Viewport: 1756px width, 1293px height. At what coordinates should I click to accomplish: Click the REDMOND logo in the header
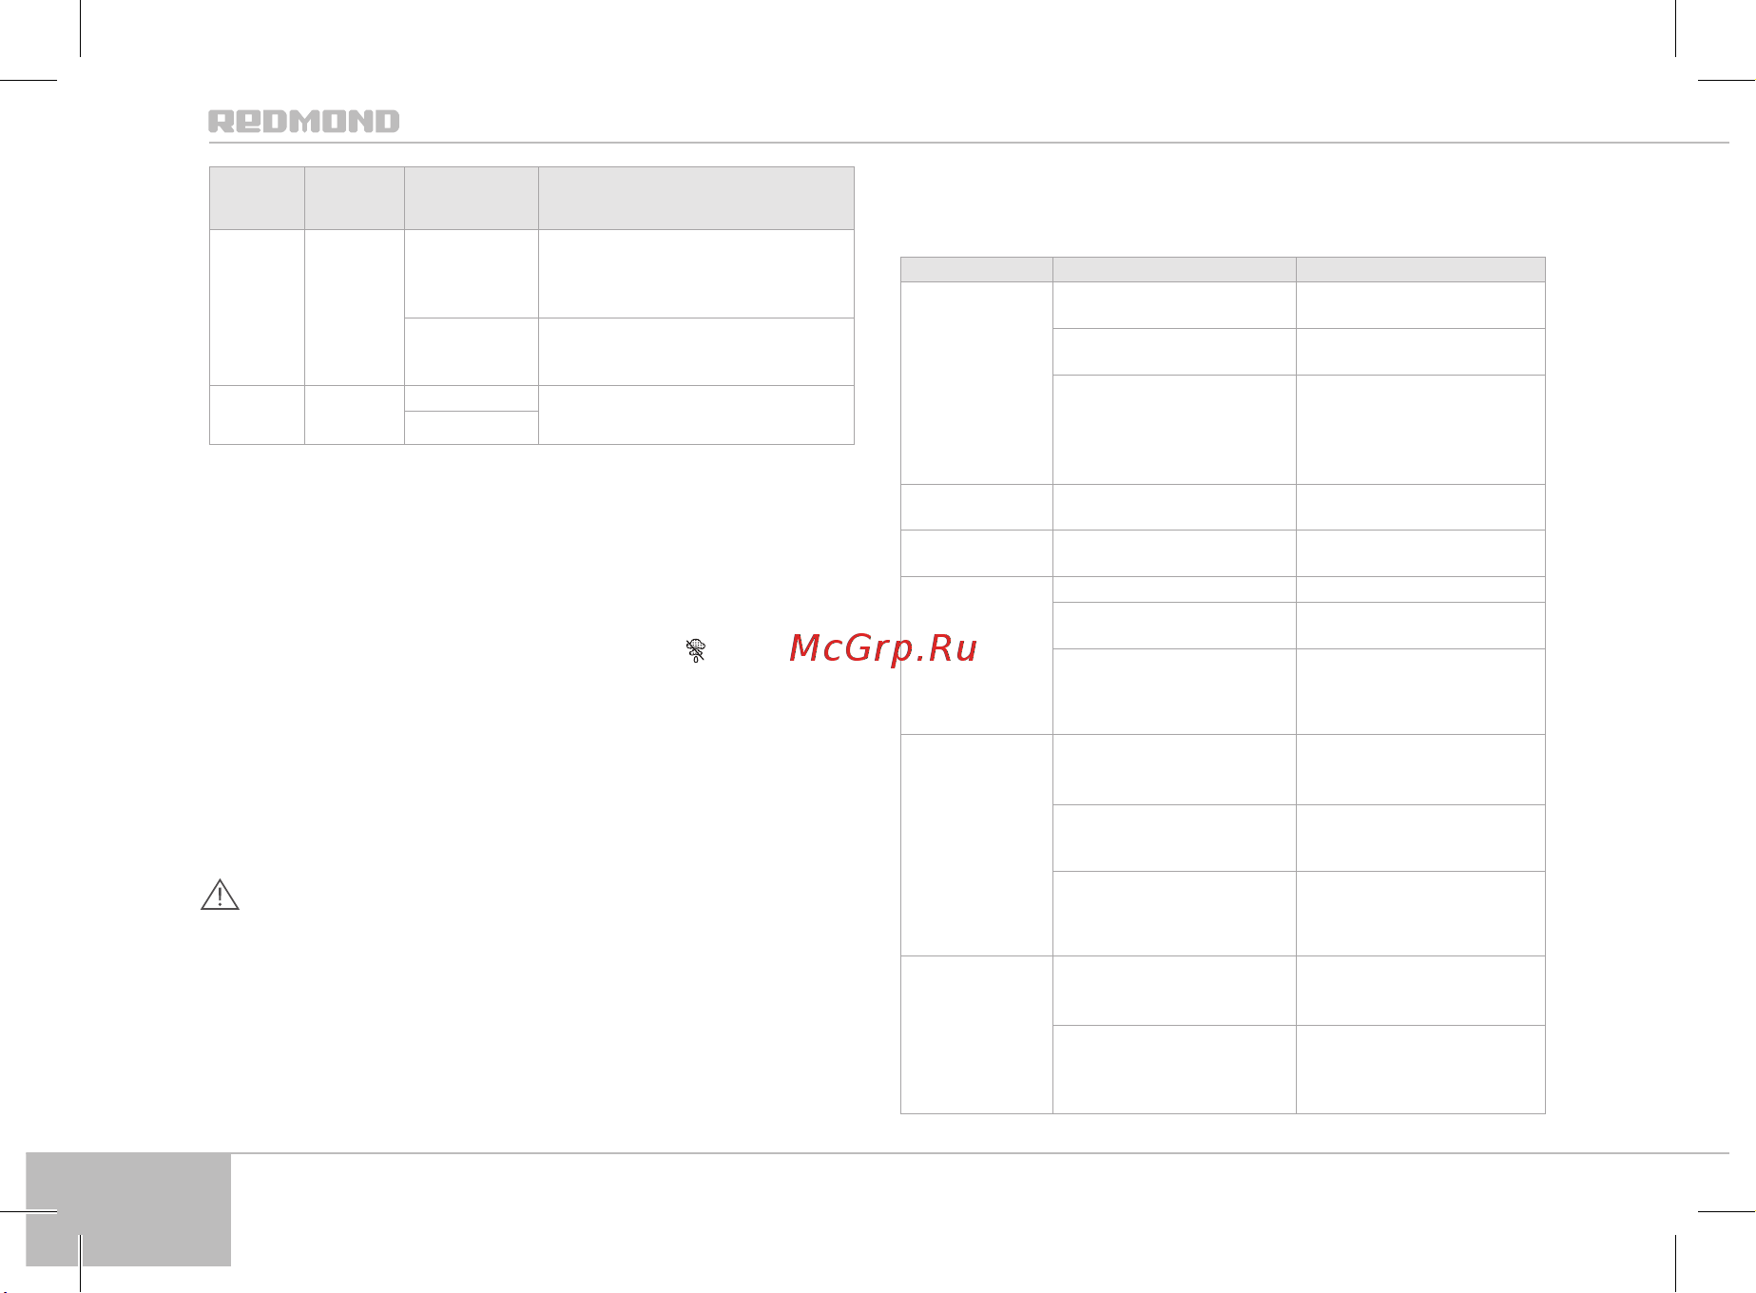tap(303, 121)
